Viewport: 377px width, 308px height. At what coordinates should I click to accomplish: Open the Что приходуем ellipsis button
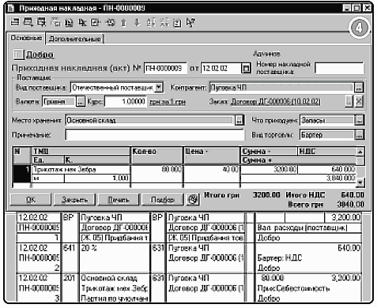coord(359,120)
